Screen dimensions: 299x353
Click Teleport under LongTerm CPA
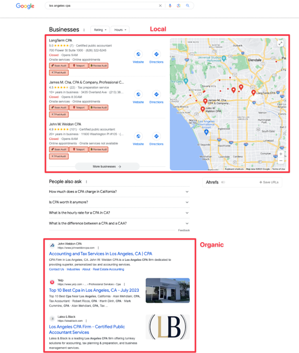[79, 66]
